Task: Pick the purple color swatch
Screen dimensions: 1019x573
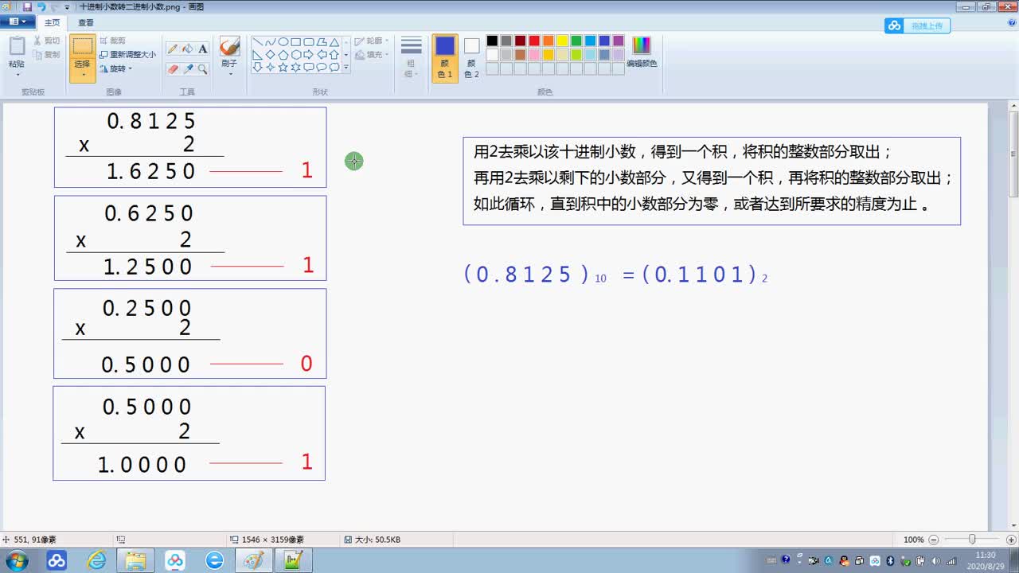Action: coord(619,41)
